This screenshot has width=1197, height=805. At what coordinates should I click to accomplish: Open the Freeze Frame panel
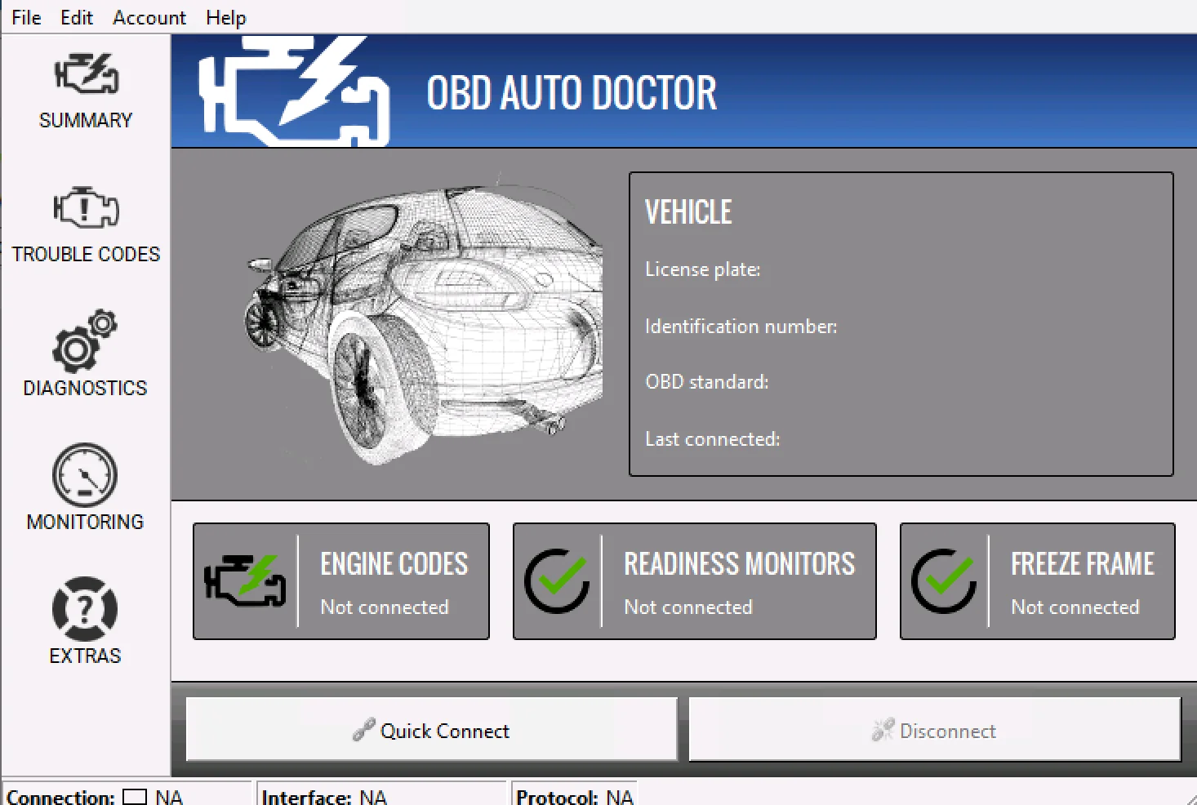coord(1037,581)
